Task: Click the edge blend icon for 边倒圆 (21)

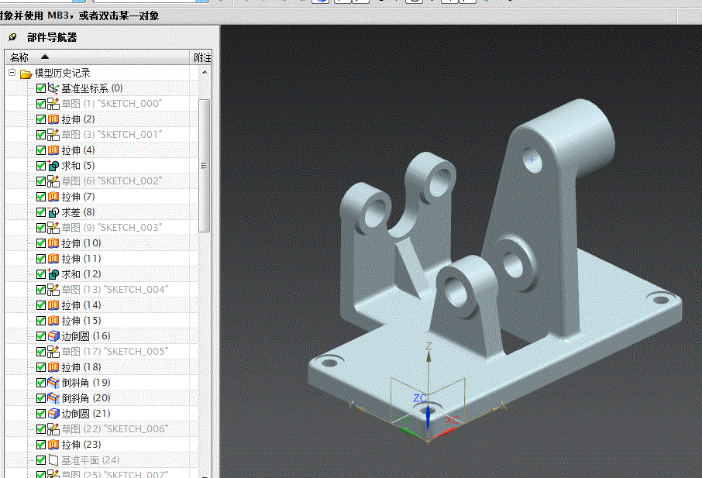Action: click(x=53, y=414)
